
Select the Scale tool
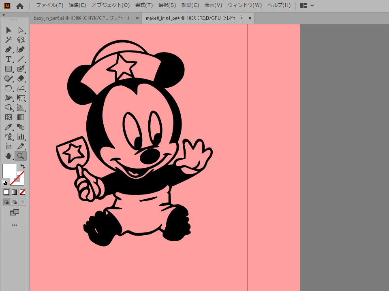(x=21, y=88)
